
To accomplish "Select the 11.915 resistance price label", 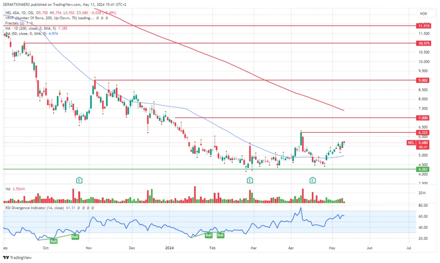I will point(424,26).
